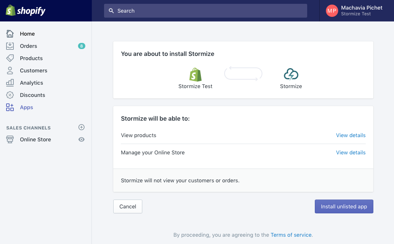The width and height of the screenshot is (394, 244).
Task: Click the Products tag icon
Action: [10, 58]
